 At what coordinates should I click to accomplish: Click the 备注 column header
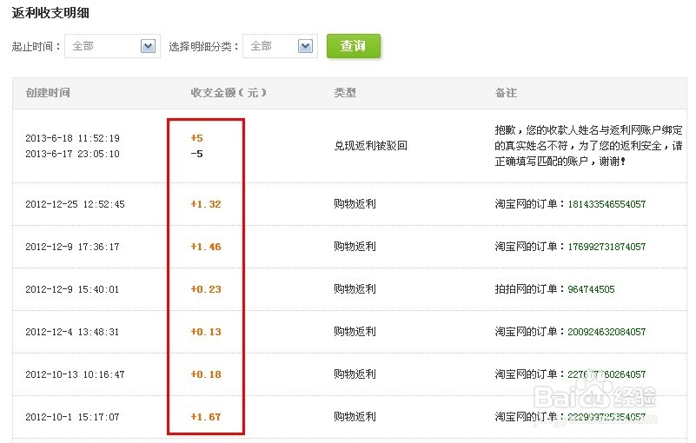(x=506, y=93)
